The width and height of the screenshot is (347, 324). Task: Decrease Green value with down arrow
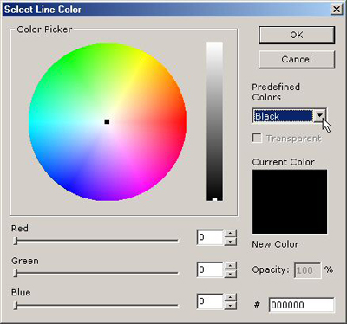[230, 274]
